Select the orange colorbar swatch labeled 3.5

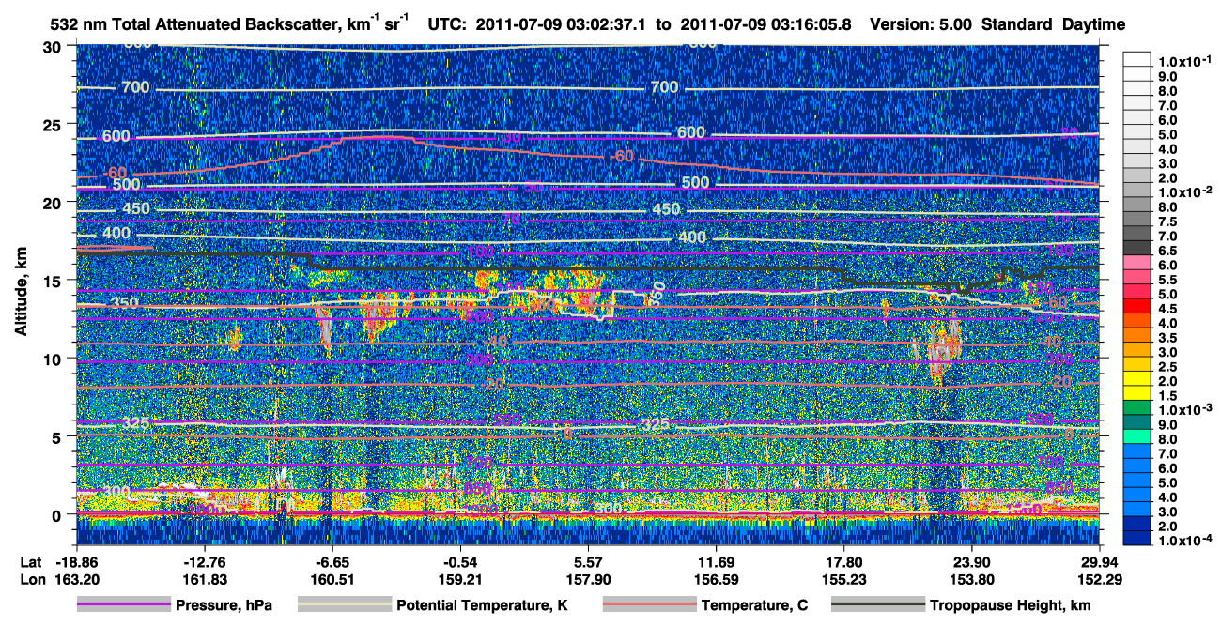1137,337
